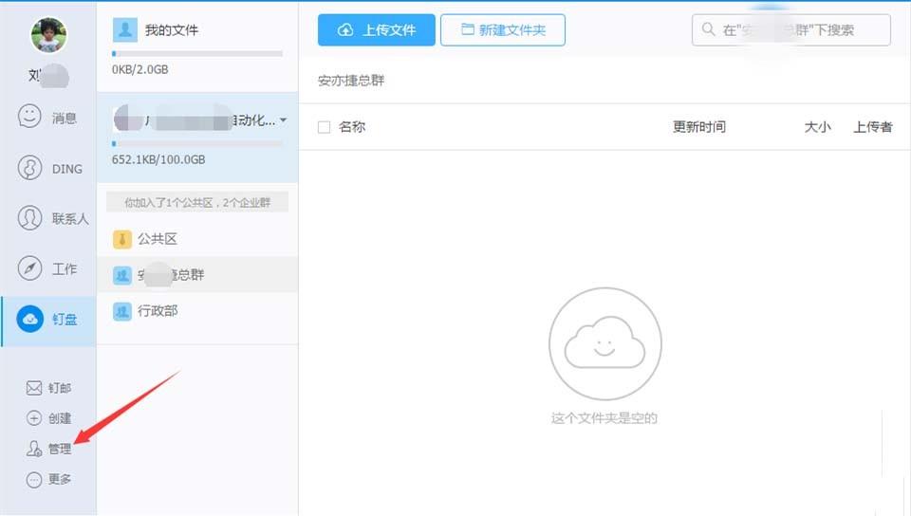Sort by the 名称 column header

click(352, 127)
